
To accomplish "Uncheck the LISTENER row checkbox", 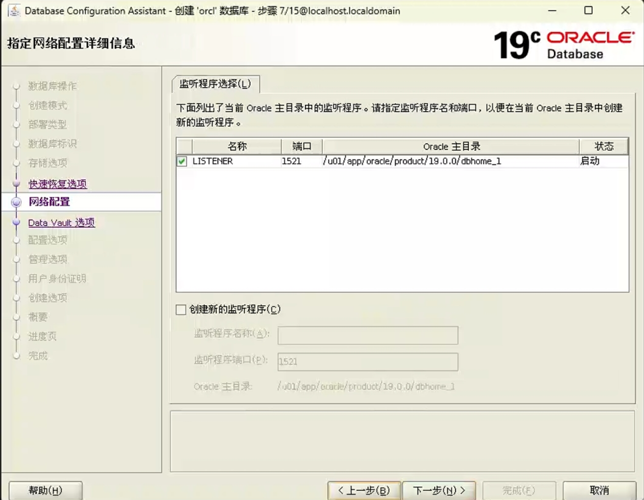I will click(x=182, y=161).
